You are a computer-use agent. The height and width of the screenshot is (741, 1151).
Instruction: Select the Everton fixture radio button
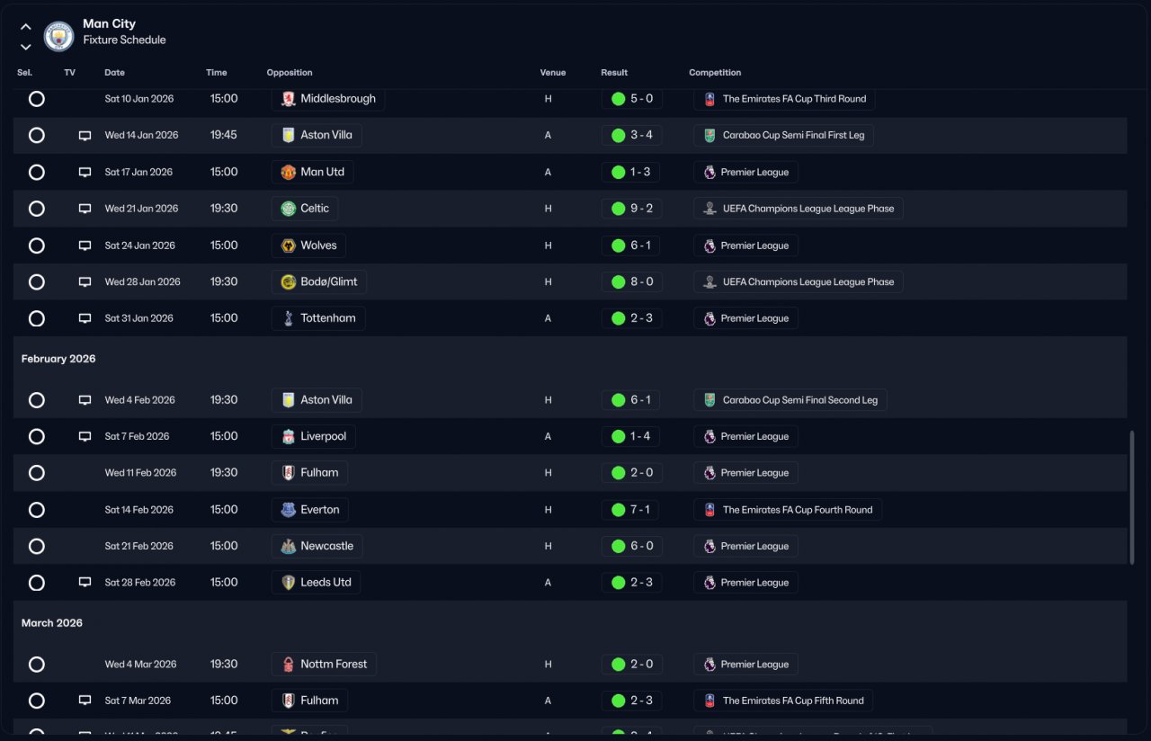click(37, 510)
